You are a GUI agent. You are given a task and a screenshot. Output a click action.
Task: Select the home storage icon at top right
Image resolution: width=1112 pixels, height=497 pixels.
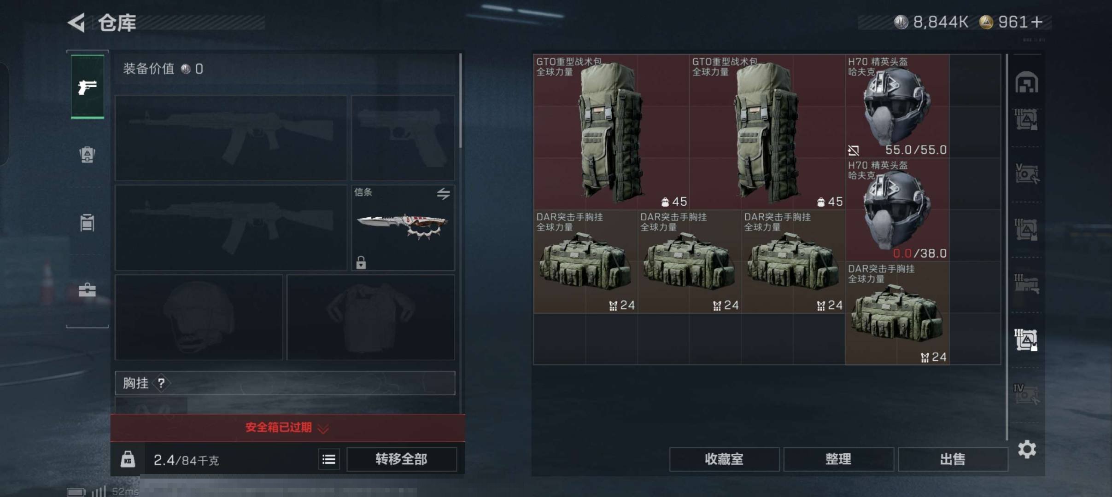point(1027,82)
